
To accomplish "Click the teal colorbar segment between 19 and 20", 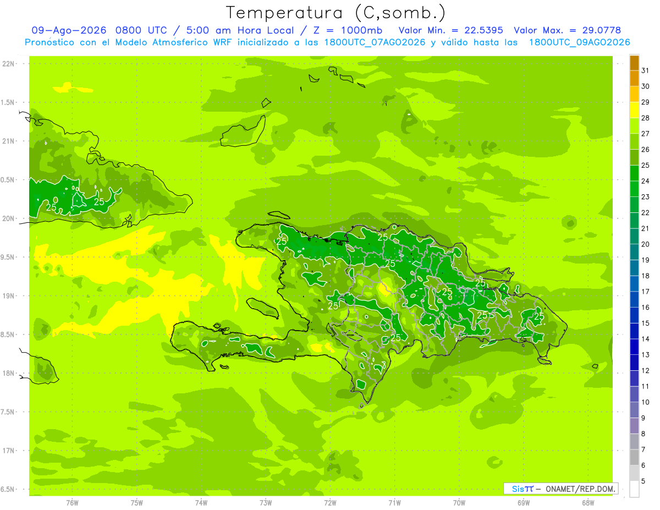I will click(x=635, y=252).
